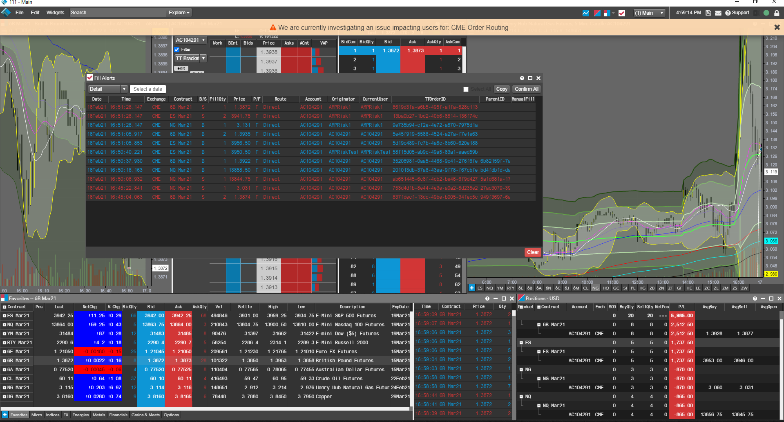Open the TT Bracket order type dropdown

pyautogui.click(x=191, y=58)
